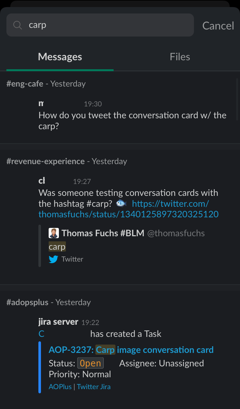Click the search magnifier icon
The height and width of the screenshot is (409, 240).
click(17, 25)
